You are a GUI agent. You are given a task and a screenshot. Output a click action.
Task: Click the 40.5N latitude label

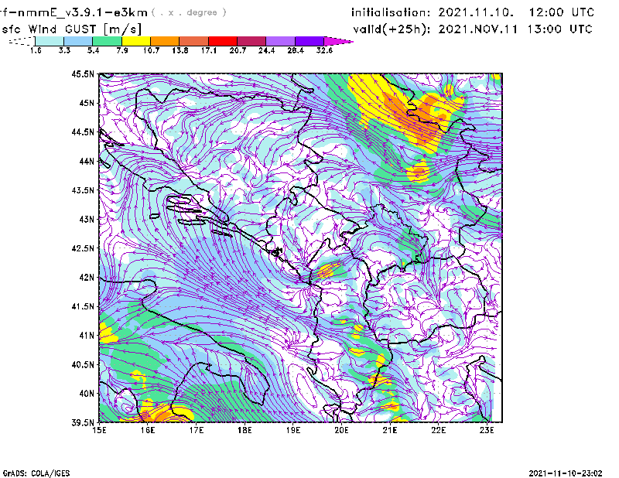83,365
